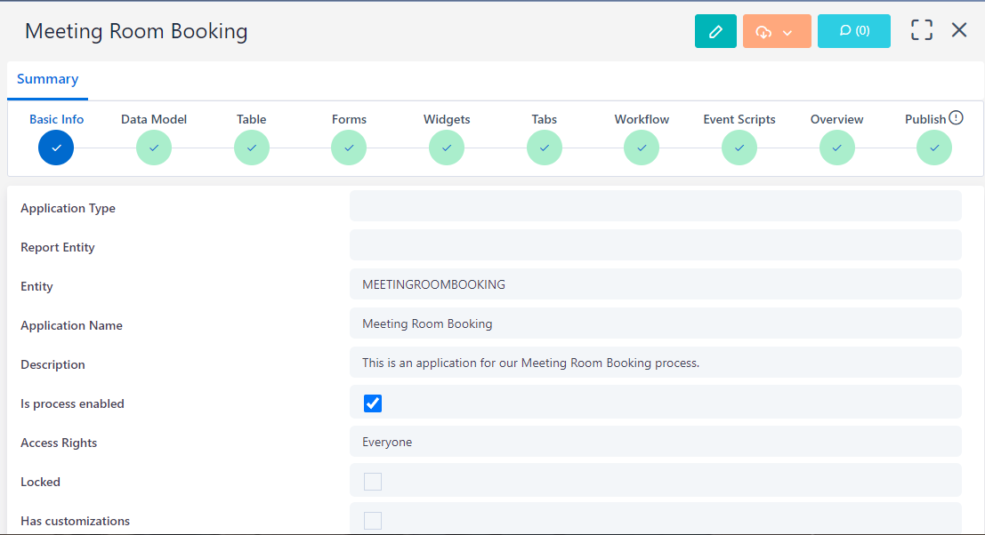Close the Meeting Room Booking panel
This screenshot has width=985, height=535.
(959, 30)
